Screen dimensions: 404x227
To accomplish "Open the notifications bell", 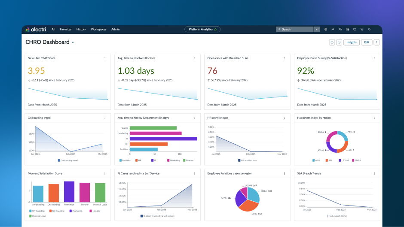I will (369, 29).
